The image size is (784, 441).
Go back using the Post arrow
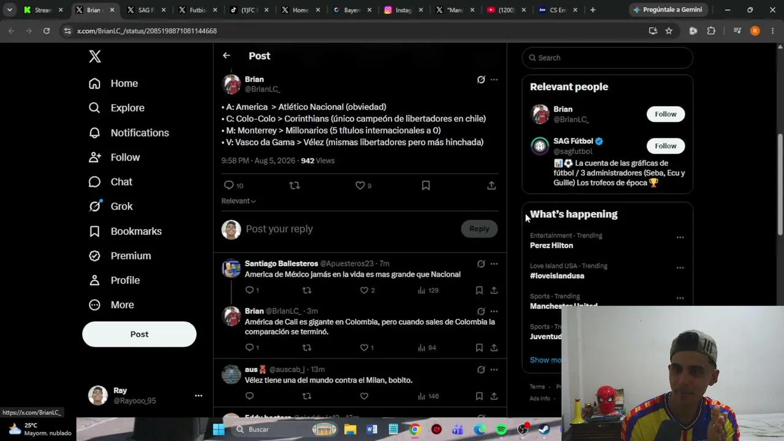tap(227, 56)
